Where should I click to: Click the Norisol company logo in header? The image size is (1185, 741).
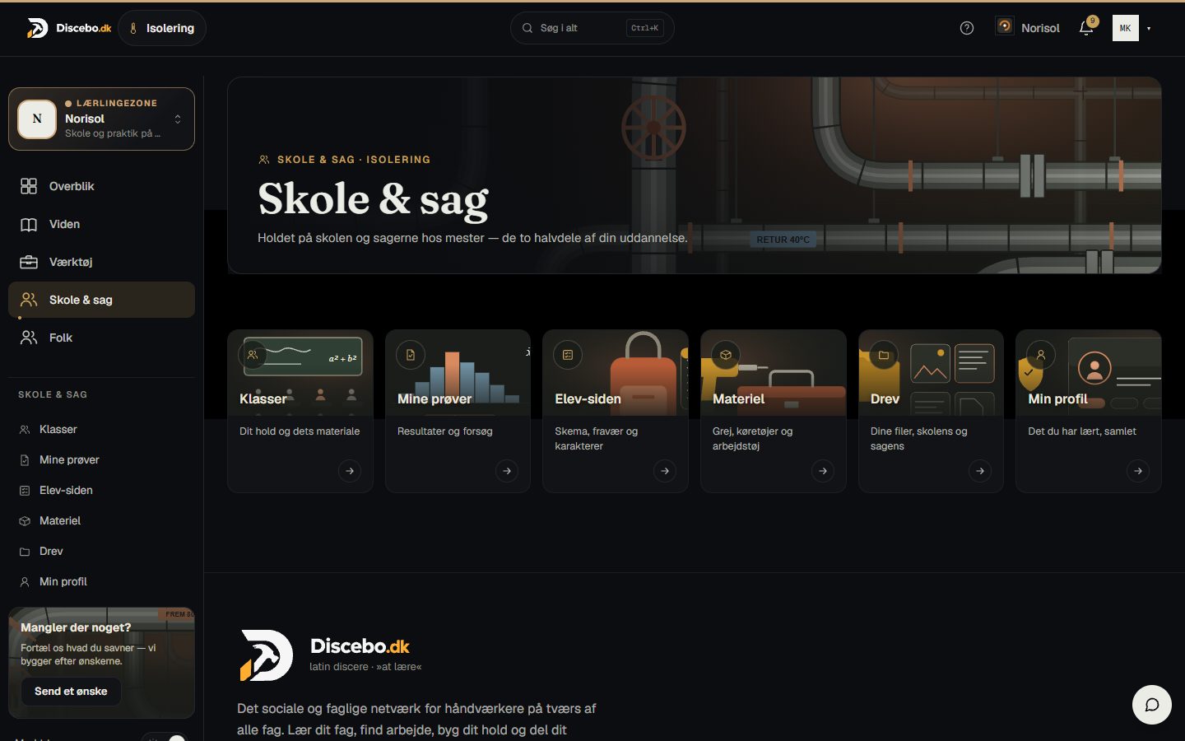(1005, 26)
